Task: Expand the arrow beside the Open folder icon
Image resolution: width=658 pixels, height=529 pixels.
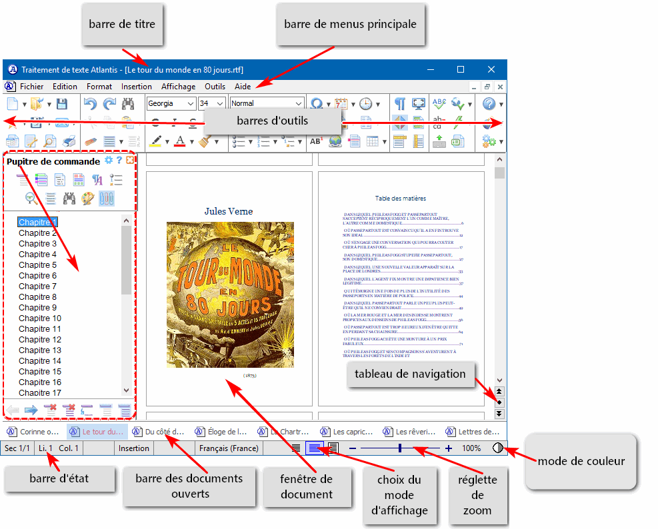Action: tap(49, 104)
